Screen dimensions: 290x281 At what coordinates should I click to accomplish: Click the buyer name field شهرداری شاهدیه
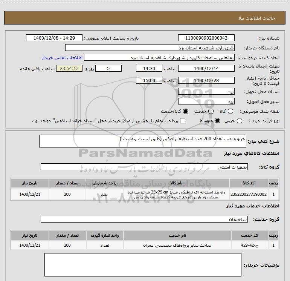[150, 48]
